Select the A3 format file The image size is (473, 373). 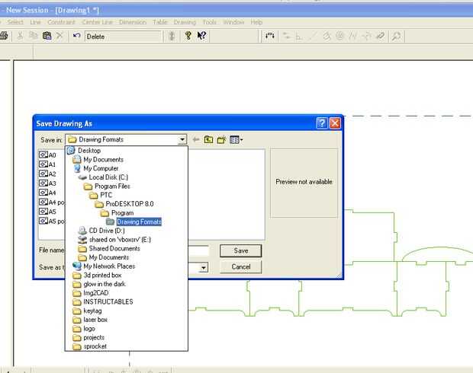(x=47, y=183)
